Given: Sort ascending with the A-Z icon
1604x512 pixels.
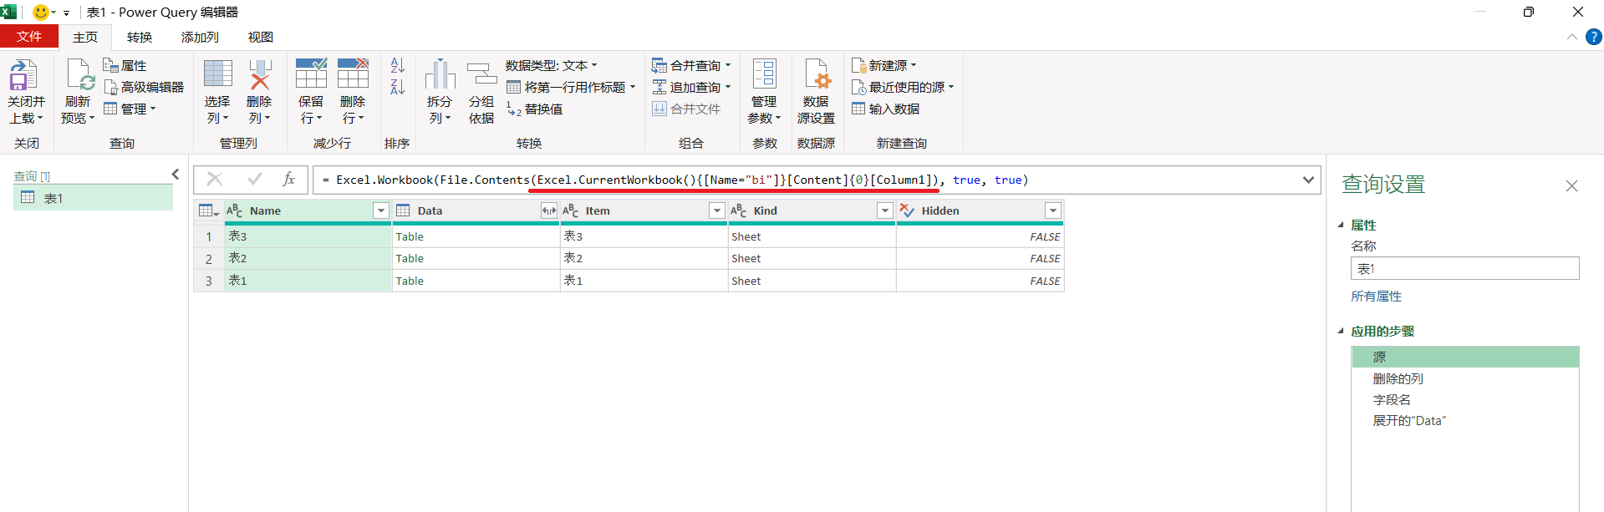Looking at the screenshot, I should (398, 65).
